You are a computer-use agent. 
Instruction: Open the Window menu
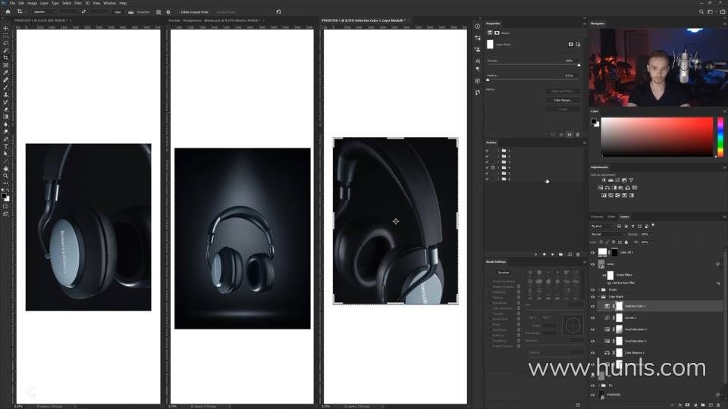(x=109, y=3)
